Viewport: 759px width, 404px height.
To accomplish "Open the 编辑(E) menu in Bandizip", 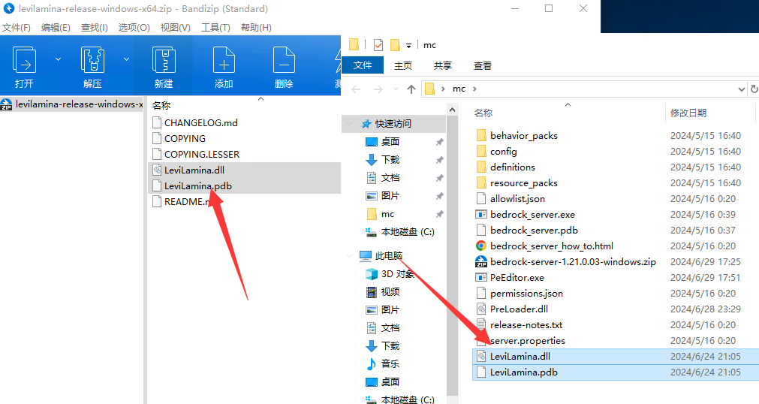I will [x=56, y=28].
